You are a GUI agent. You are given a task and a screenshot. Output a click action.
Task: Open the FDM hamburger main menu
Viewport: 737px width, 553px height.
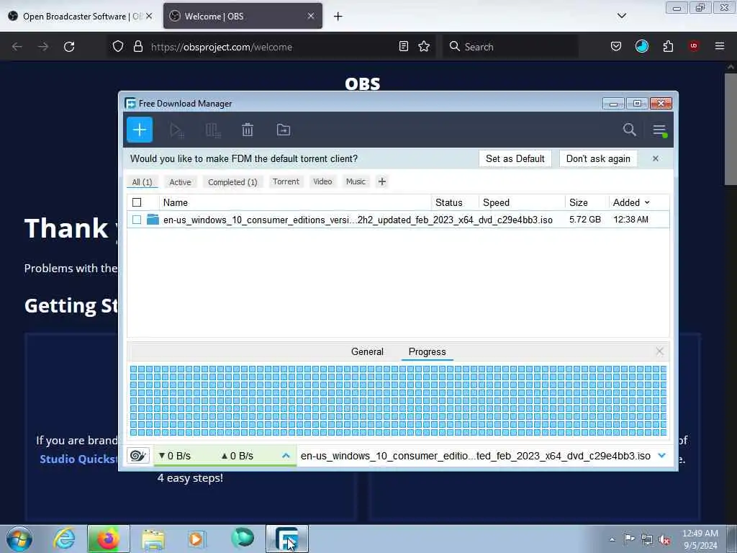[x=659, y=130]
